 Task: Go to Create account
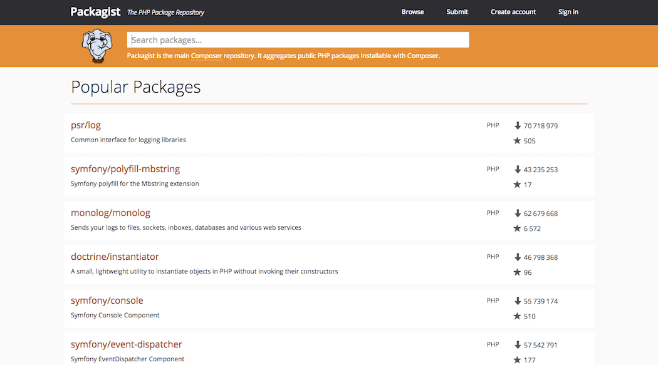point(513,12)
